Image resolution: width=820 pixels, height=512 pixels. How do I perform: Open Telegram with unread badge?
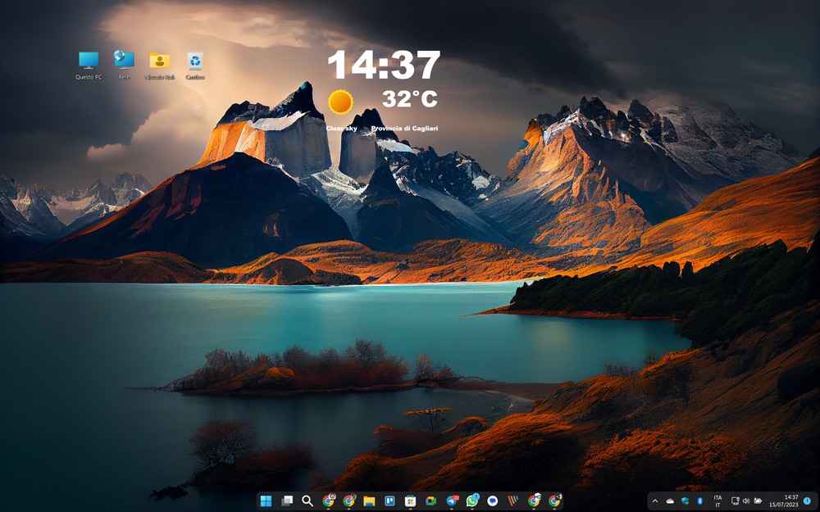pyautogui.click(x=452, y=501)
